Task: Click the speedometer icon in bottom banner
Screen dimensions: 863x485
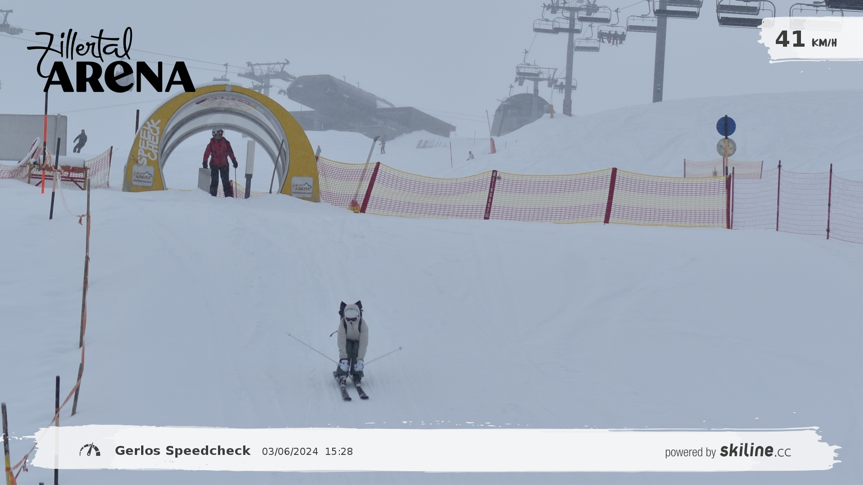Action: [90, 450]
